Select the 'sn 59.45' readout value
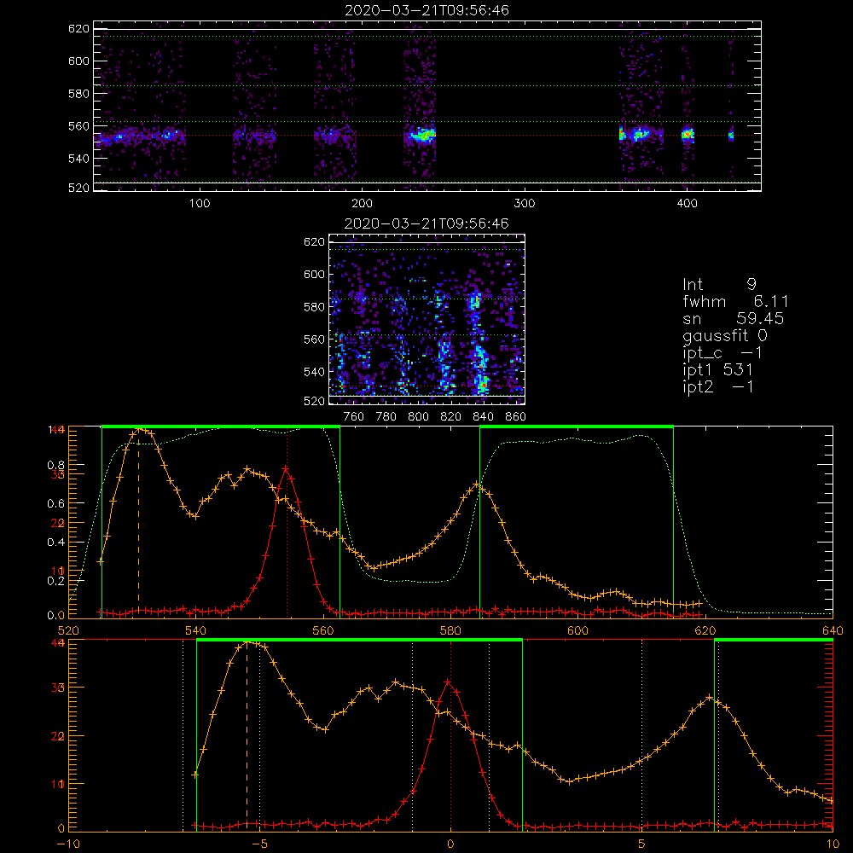This screenshot has height=853, width=853. [734, 318]
